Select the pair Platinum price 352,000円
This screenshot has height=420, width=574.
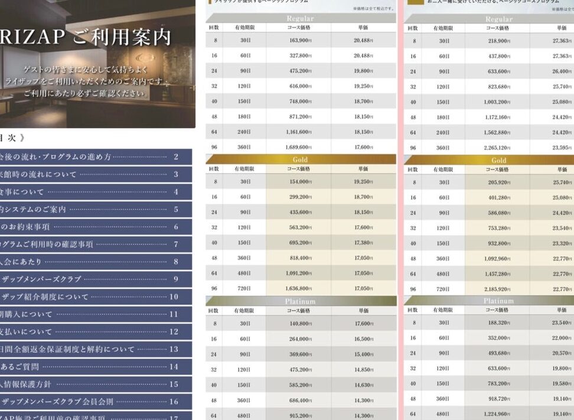click(499, 338)
